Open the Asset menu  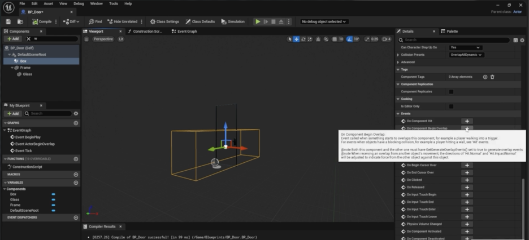[48, 4]
